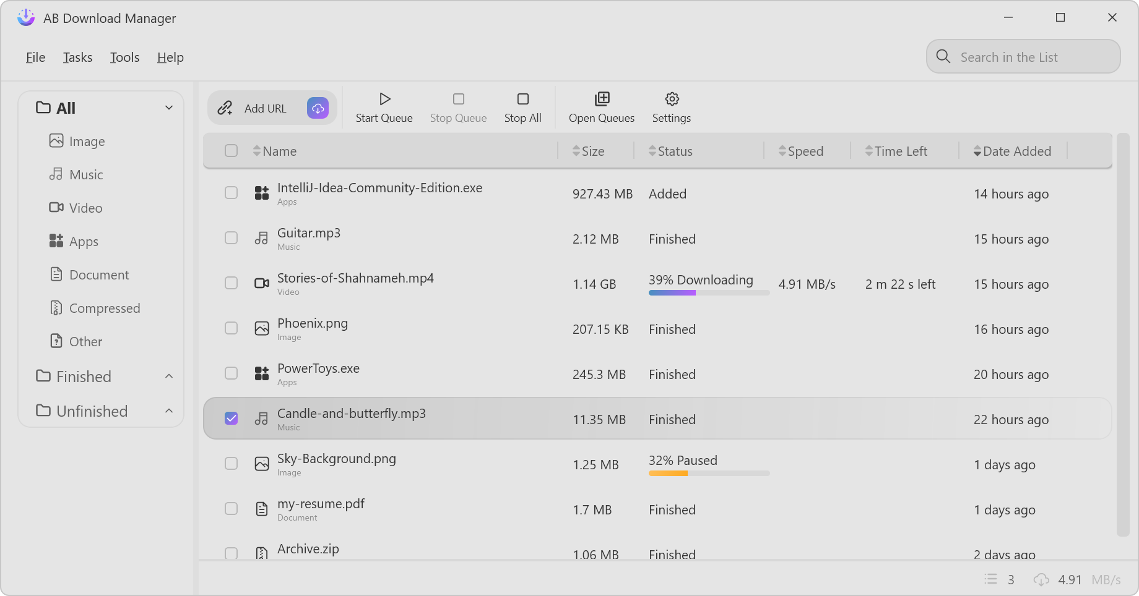Screen dimensions: 1139x596
Task: Open Settings via gear icon
Action: [x=672, y=99]
